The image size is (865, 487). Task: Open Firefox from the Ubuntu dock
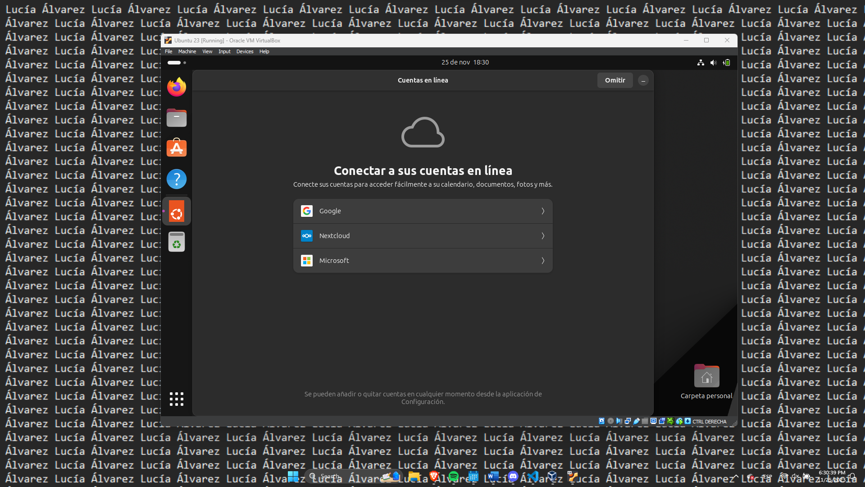click(x=176, y=87)
